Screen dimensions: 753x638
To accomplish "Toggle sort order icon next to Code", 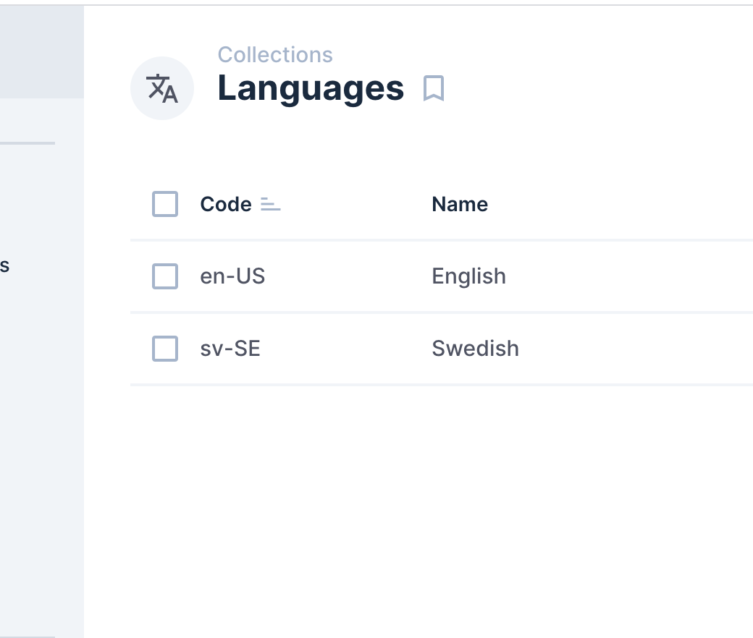I will point(270,205).
